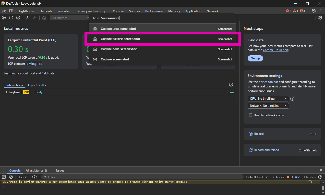Click the reload and record icon
This screenshot has height=195, width=325.
11,18
